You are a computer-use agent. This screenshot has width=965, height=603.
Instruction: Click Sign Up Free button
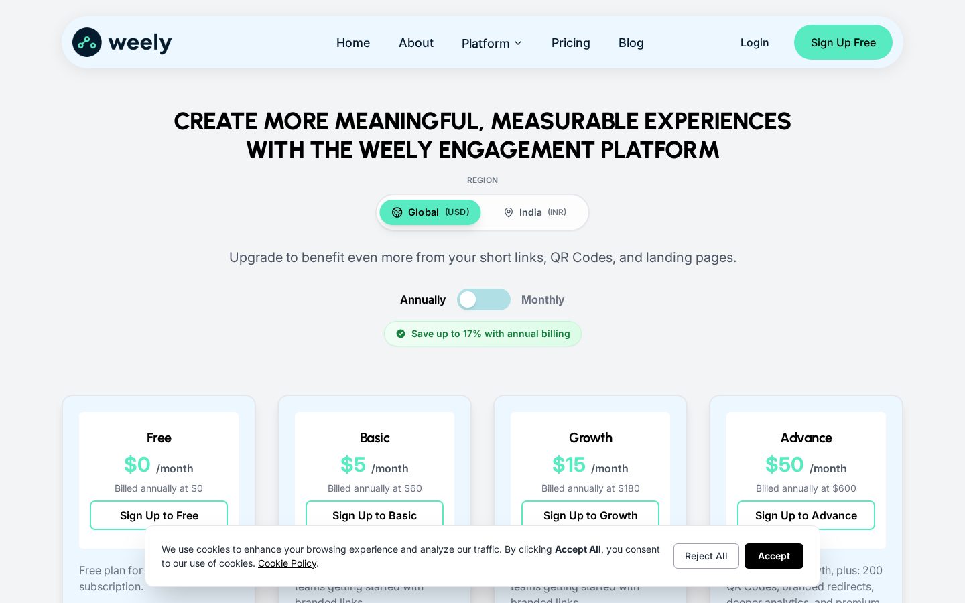[843, 42]
